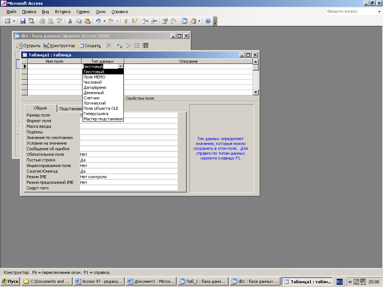Screen dimensions: 383x287
Task: Click the RU language indicator in taskbar
Action: pos(339,282)
